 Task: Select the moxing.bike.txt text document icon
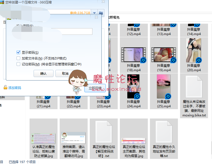tap(194, 86)
